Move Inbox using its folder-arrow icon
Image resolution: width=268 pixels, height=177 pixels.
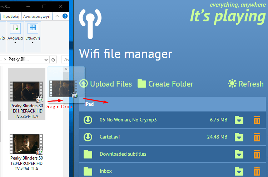pyautogui.click(x=239, y=171)
